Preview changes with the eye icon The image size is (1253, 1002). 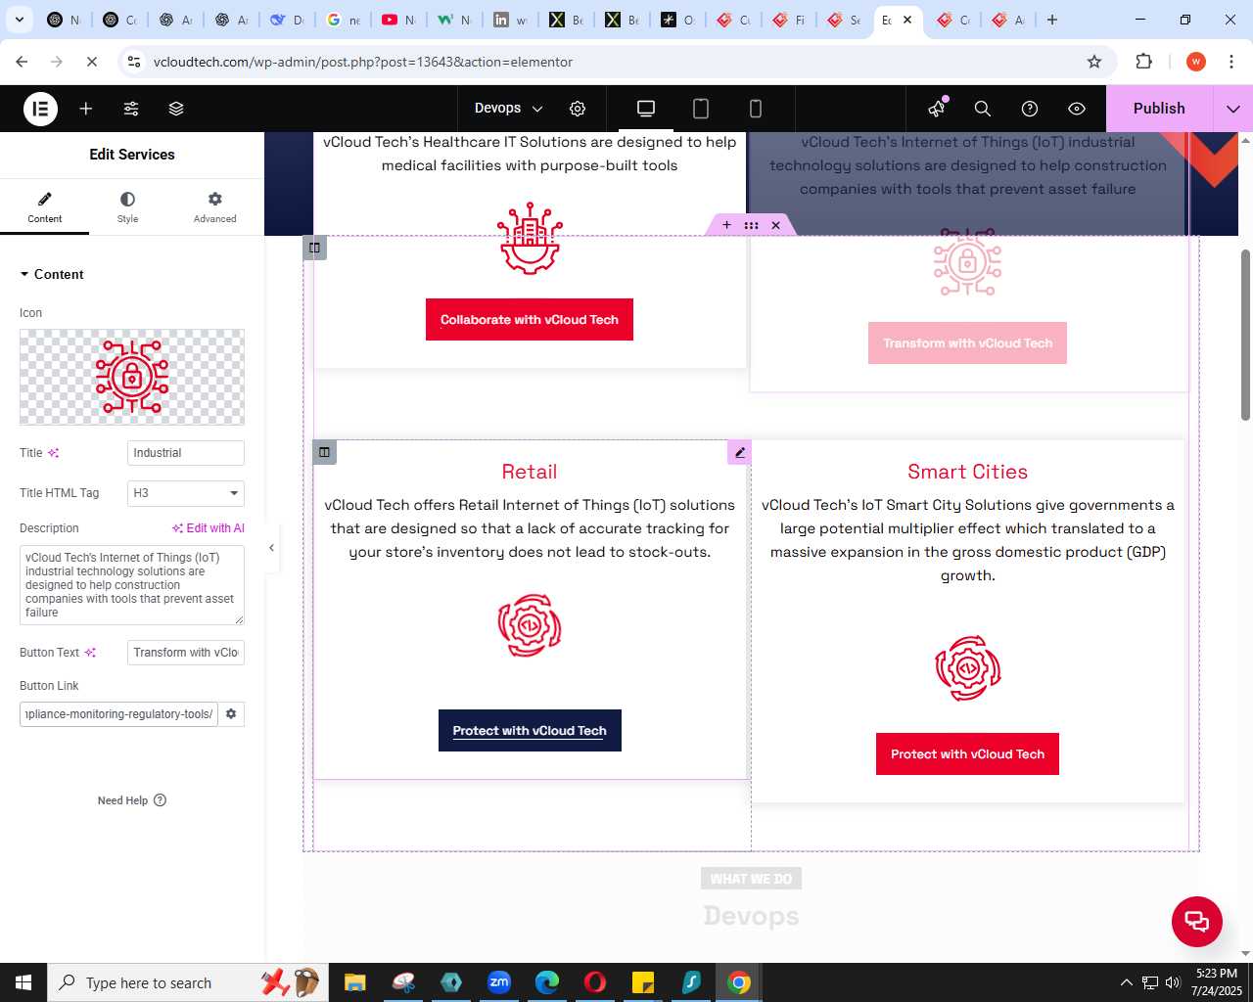[1077, 109]
